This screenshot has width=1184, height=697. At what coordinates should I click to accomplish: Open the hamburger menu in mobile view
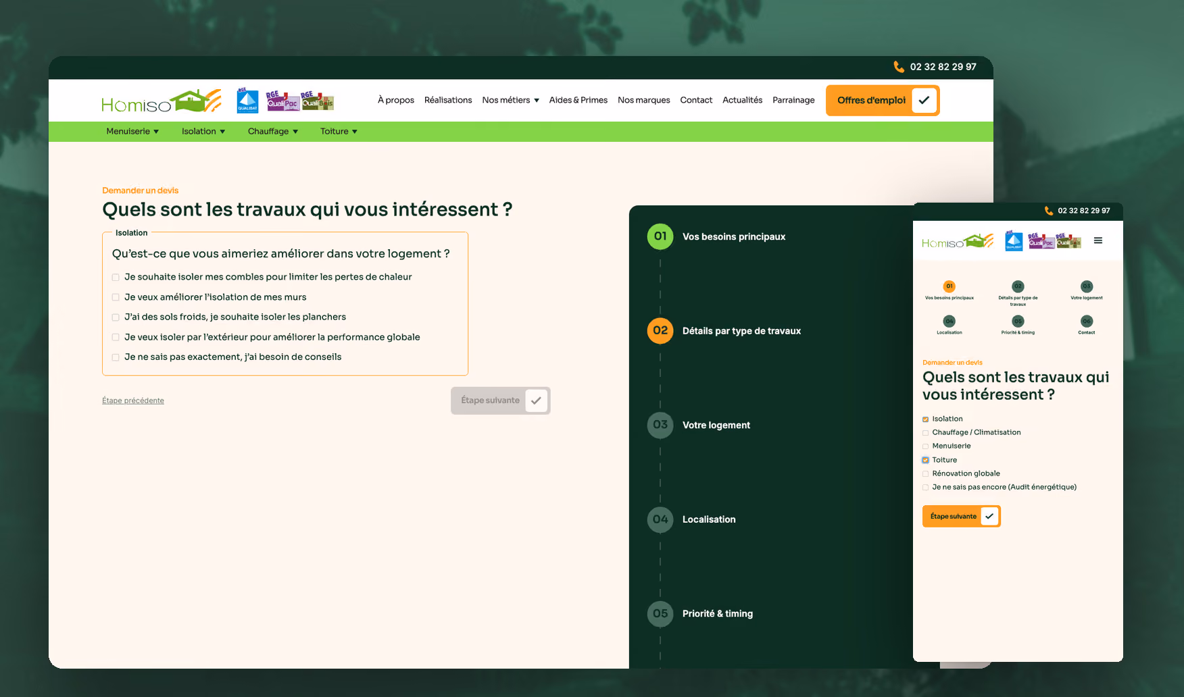[1098, 240]
